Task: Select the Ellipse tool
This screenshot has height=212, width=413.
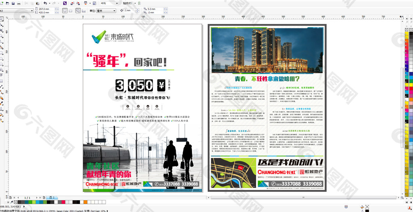Action: click(x=1, y=58)
